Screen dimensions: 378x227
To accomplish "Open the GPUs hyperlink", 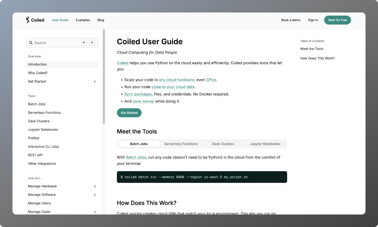I will coord(211,80).
